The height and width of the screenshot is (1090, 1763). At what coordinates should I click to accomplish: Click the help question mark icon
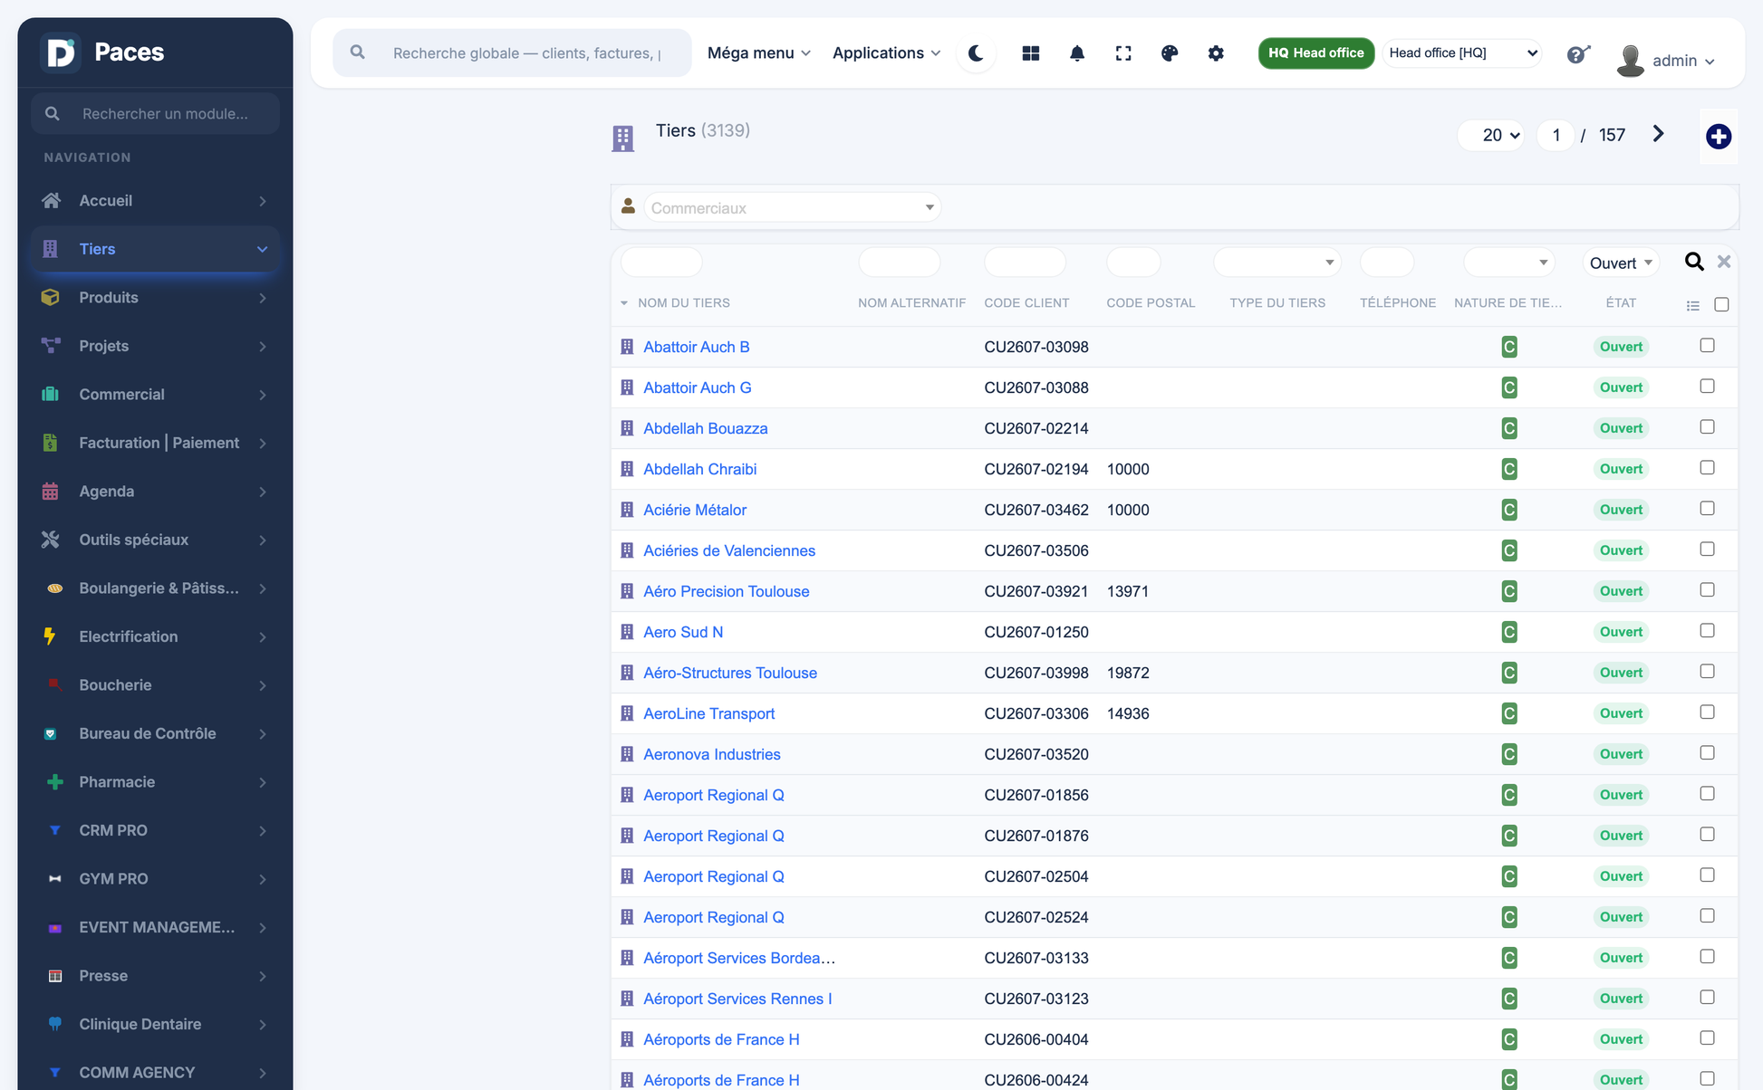coord(1578,54)
